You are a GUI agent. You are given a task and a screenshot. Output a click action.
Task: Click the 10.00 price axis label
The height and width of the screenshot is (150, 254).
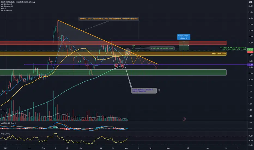click(251, 79)
